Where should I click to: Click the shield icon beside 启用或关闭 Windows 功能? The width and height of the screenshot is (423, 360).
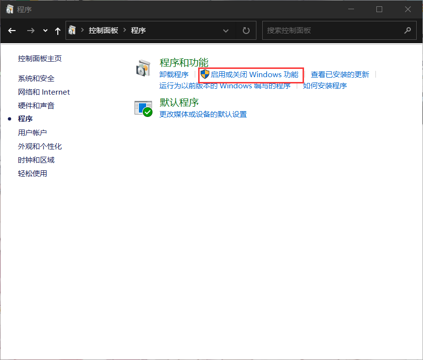tap(205, 74)
